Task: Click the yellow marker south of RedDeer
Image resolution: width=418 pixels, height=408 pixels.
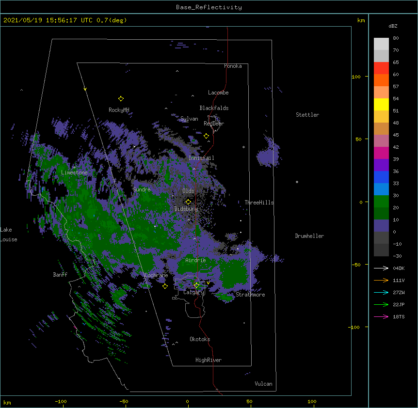Action: coord(207,136)
